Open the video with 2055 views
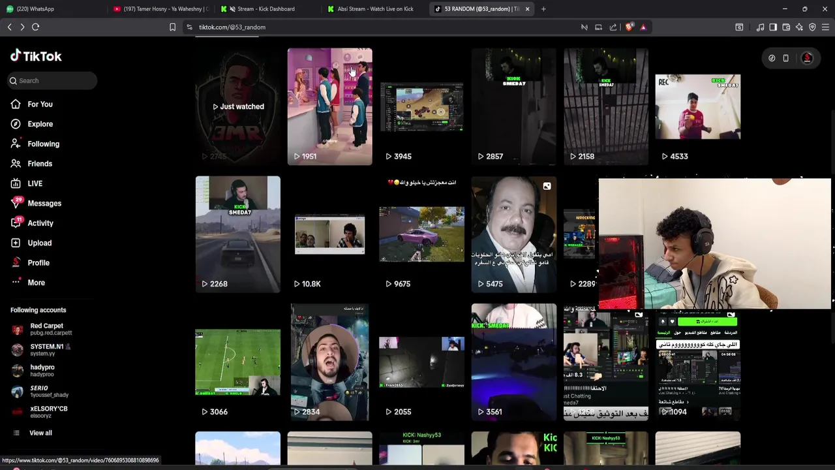The height and width of the screenshot is (470, 835). (x=421, y=362)
